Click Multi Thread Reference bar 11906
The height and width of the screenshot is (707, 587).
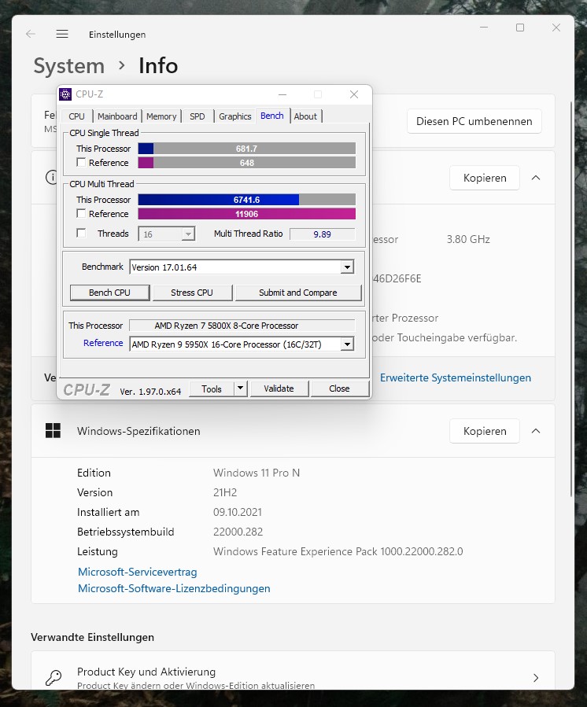[x=246, y=214]
